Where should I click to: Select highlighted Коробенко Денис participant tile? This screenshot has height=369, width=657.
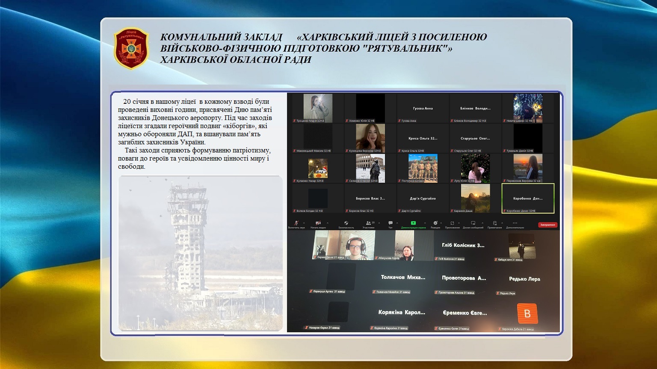[527, 199]
